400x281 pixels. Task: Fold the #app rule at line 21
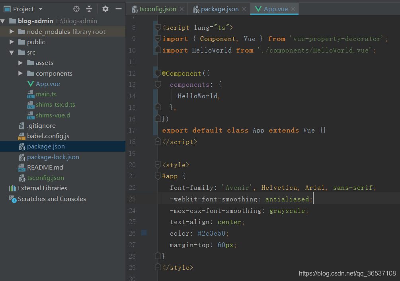point(158,176)
